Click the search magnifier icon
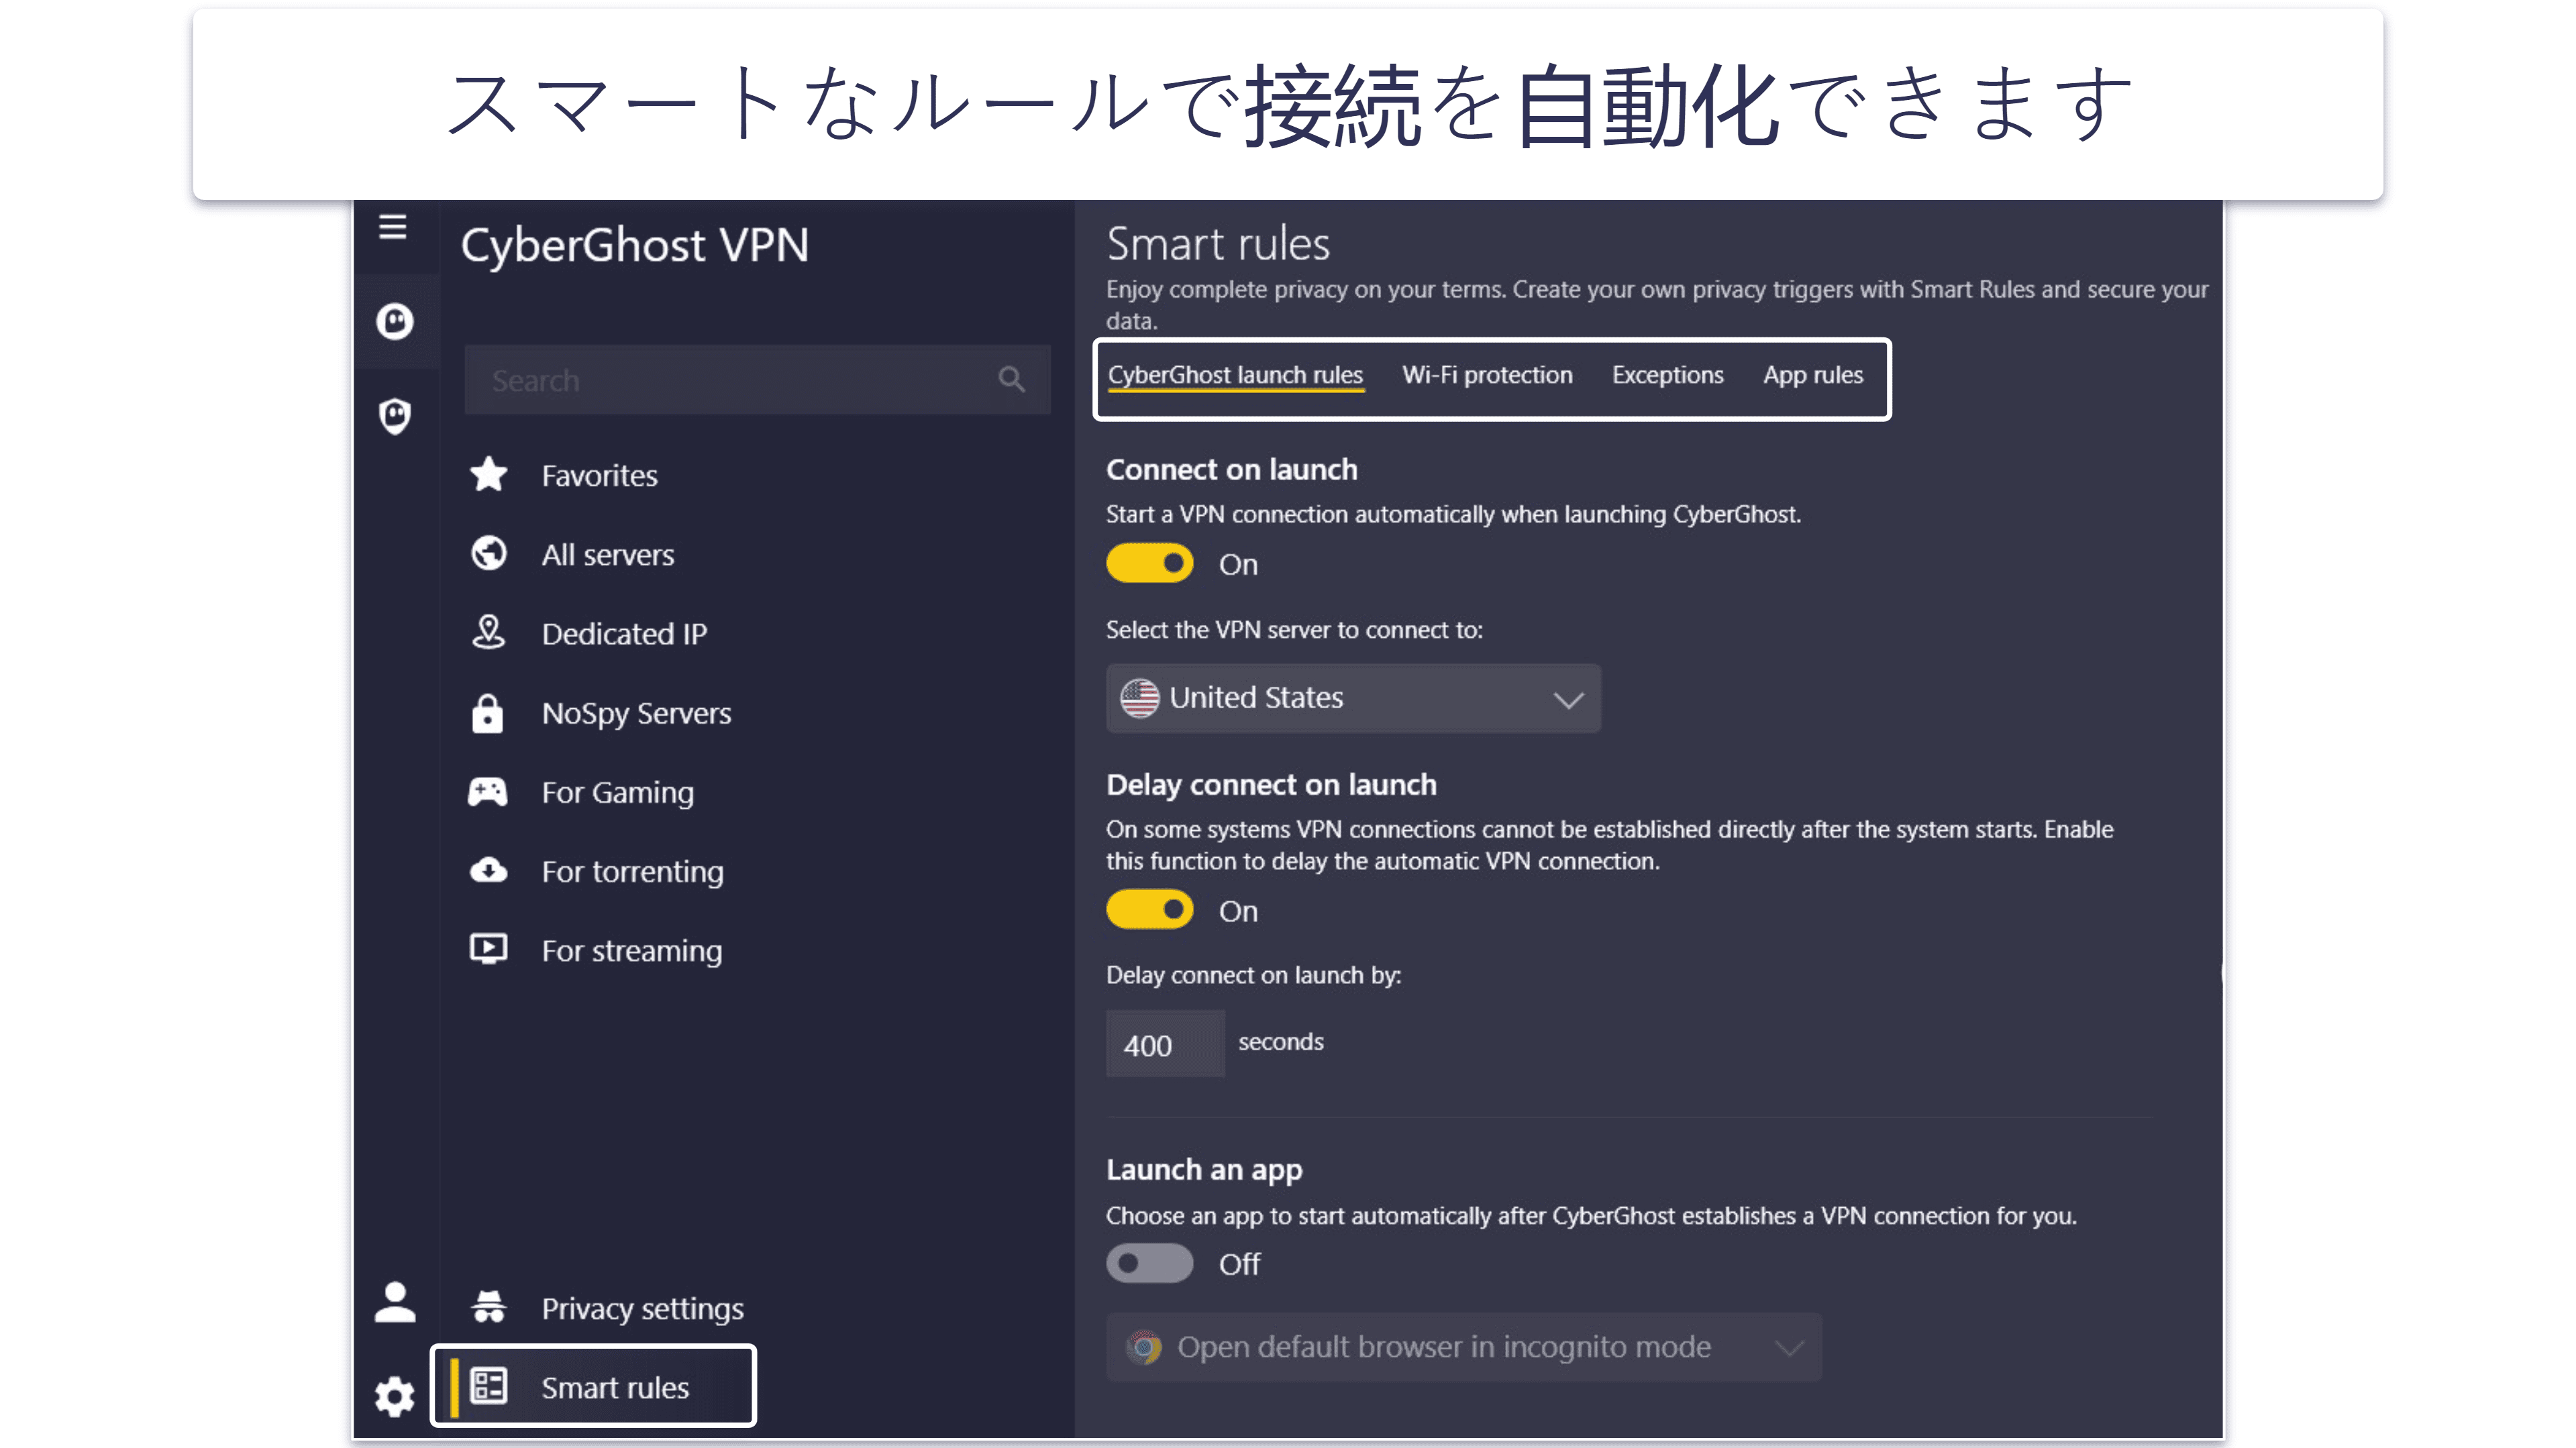Screen dimensions: 2576x1448 point(1011,380)
